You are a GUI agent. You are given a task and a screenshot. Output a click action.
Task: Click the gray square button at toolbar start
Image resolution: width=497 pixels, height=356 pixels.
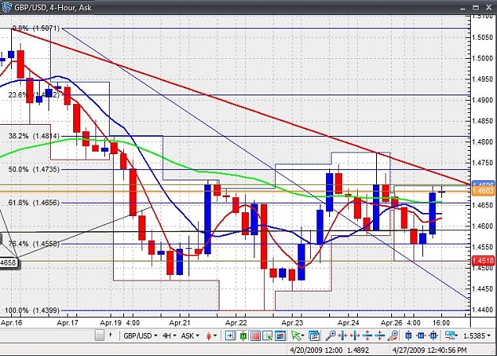point(99,335)
